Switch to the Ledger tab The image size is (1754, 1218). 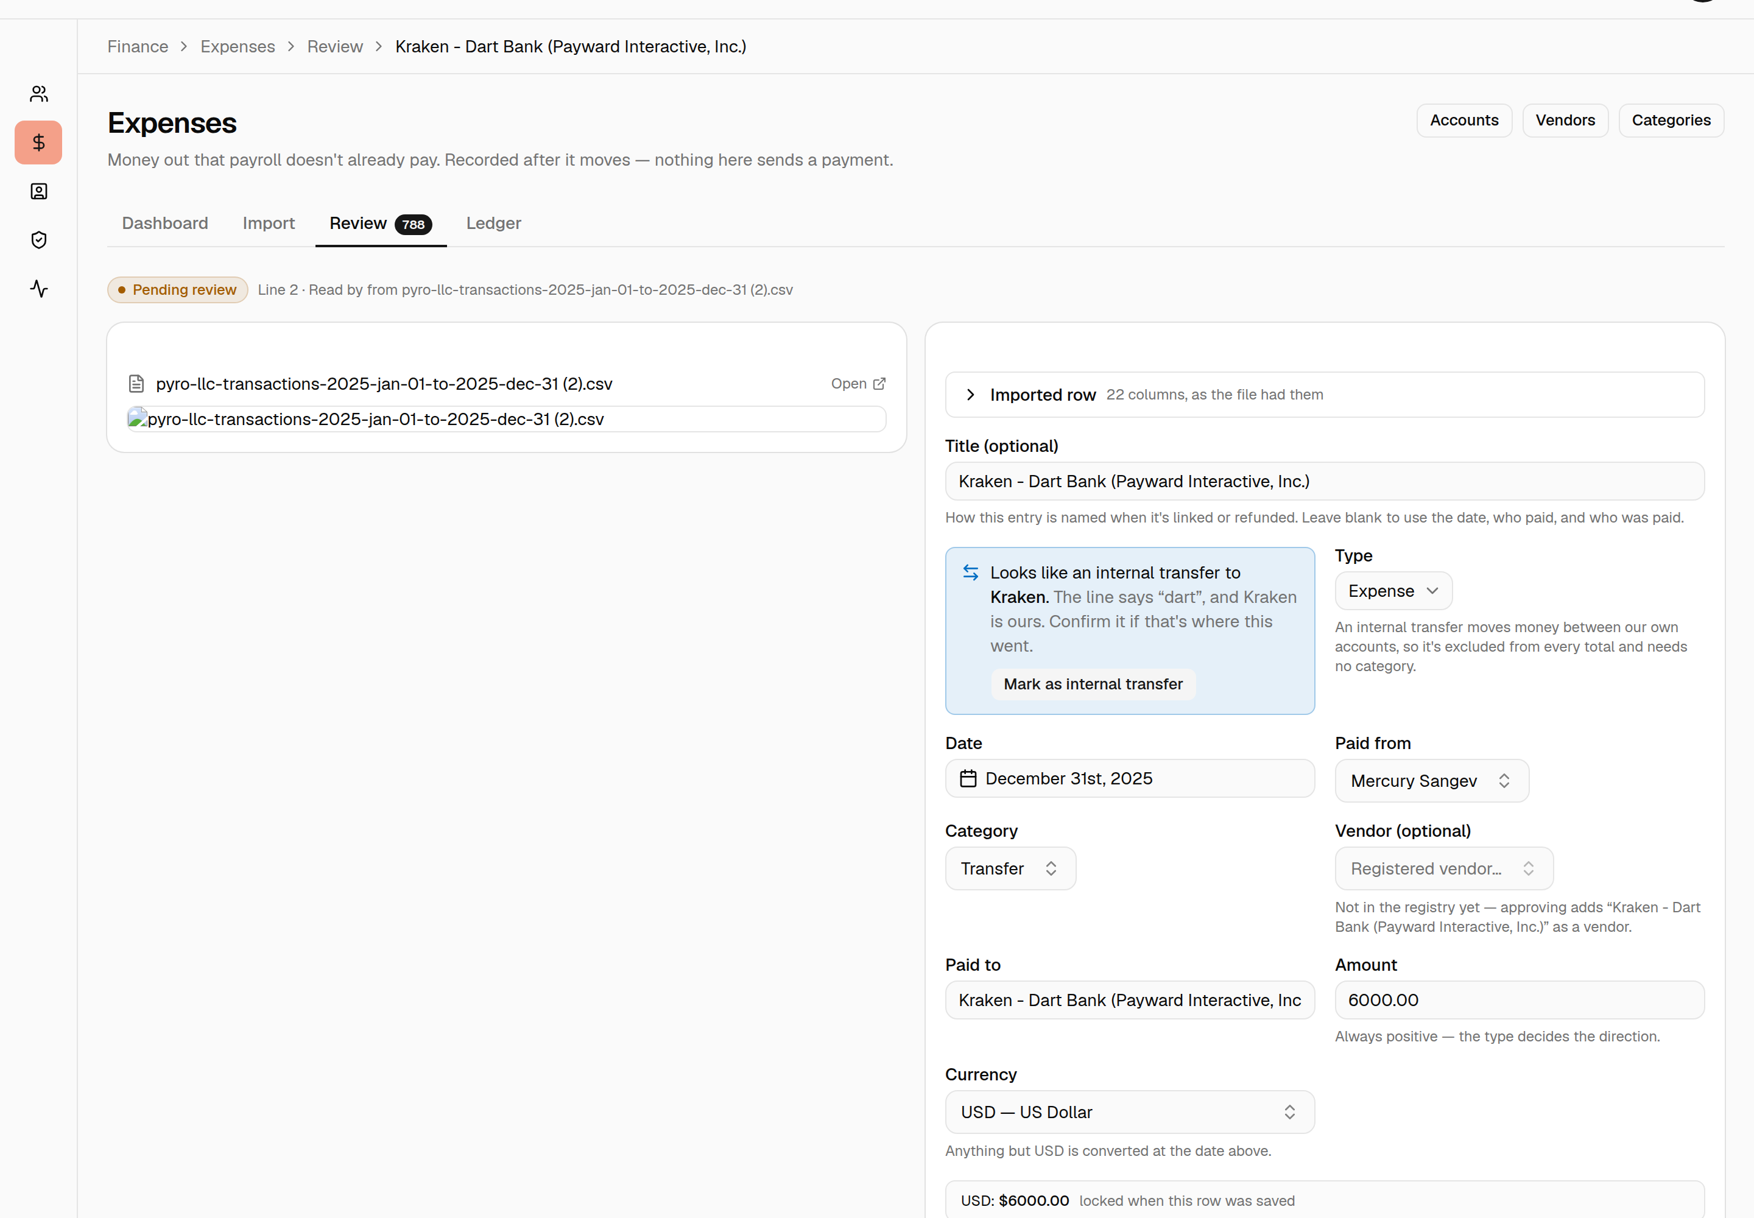(494, 224)
